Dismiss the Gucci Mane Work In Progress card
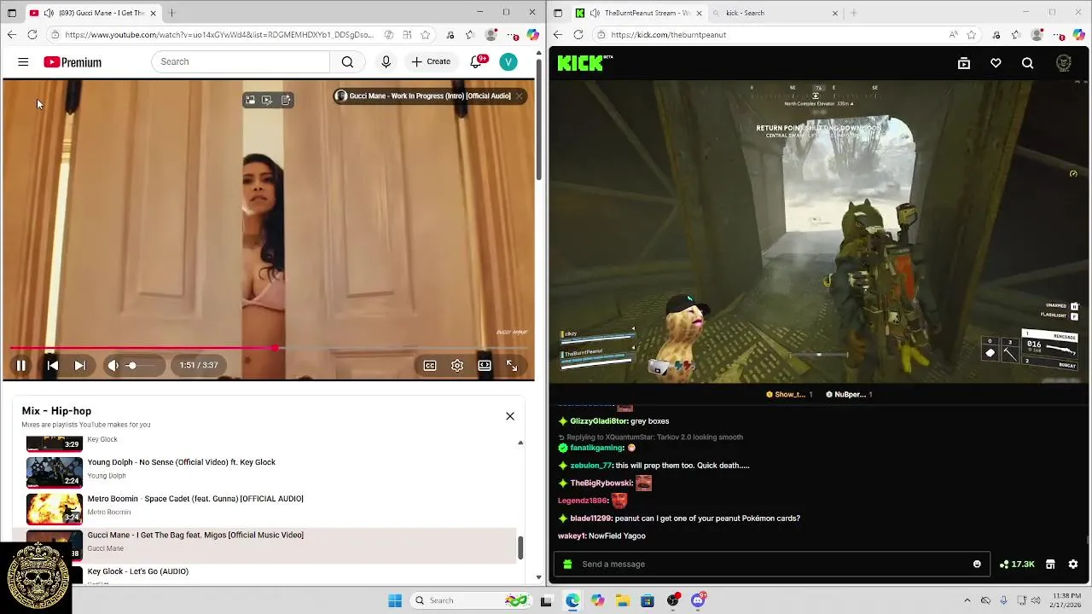 point(519,96)
